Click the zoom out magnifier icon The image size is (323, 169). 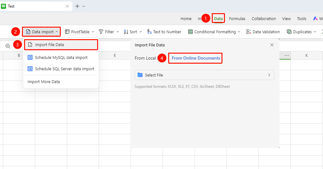click(8, 46)
